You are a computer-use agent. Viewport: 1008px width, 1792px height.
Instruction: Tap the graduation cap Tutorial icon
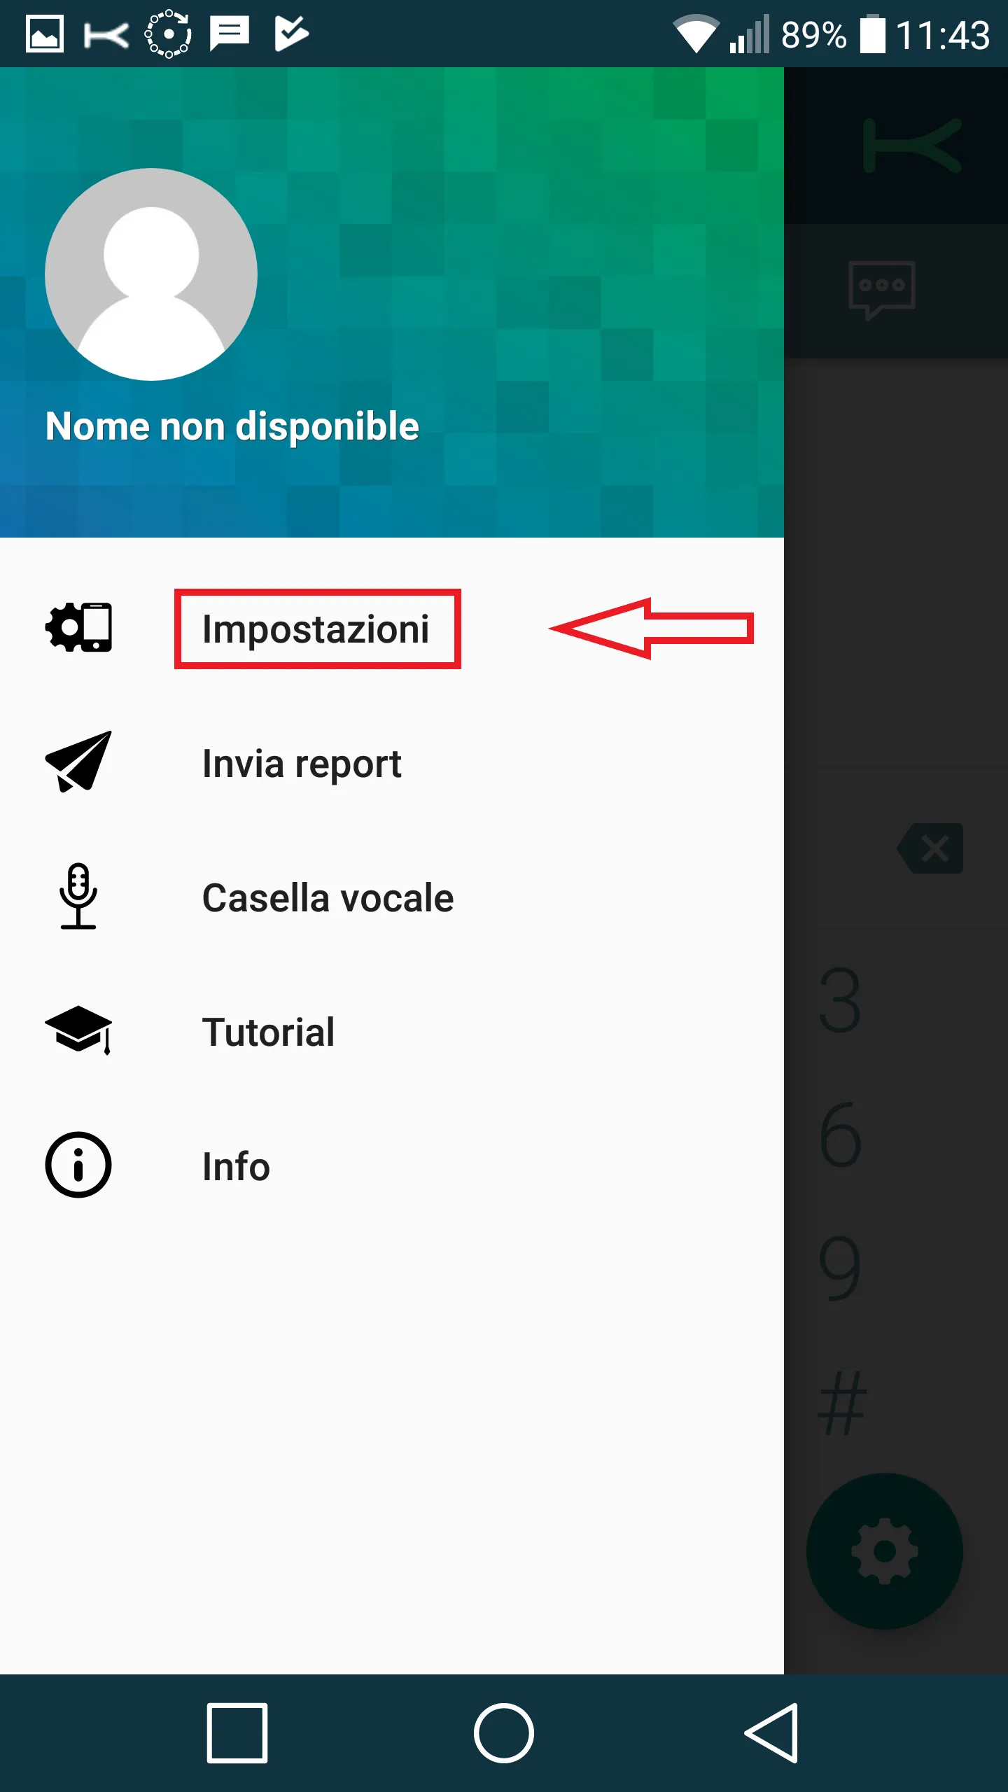78,1030
